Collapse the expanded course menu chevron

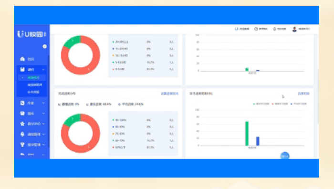(43, 70)
